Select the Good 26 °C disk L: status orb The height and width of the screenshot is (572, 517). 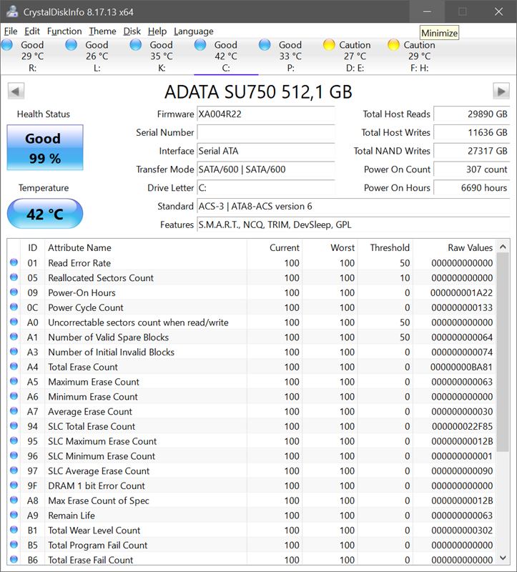coord(71,45)
